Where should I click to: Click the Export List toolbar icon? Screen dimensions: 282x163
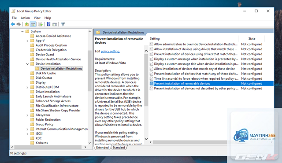(x=41, y=24)
